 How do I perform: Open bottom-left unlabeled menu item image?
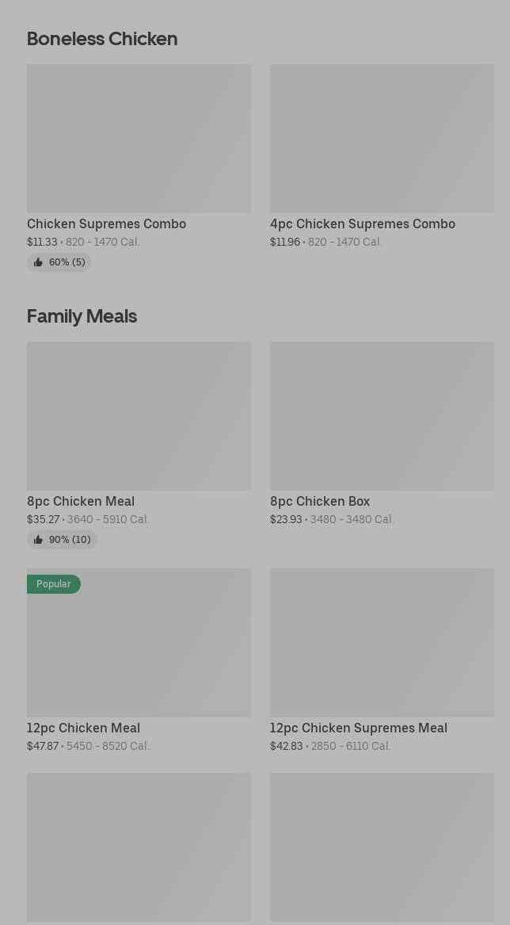pos(139,847)
